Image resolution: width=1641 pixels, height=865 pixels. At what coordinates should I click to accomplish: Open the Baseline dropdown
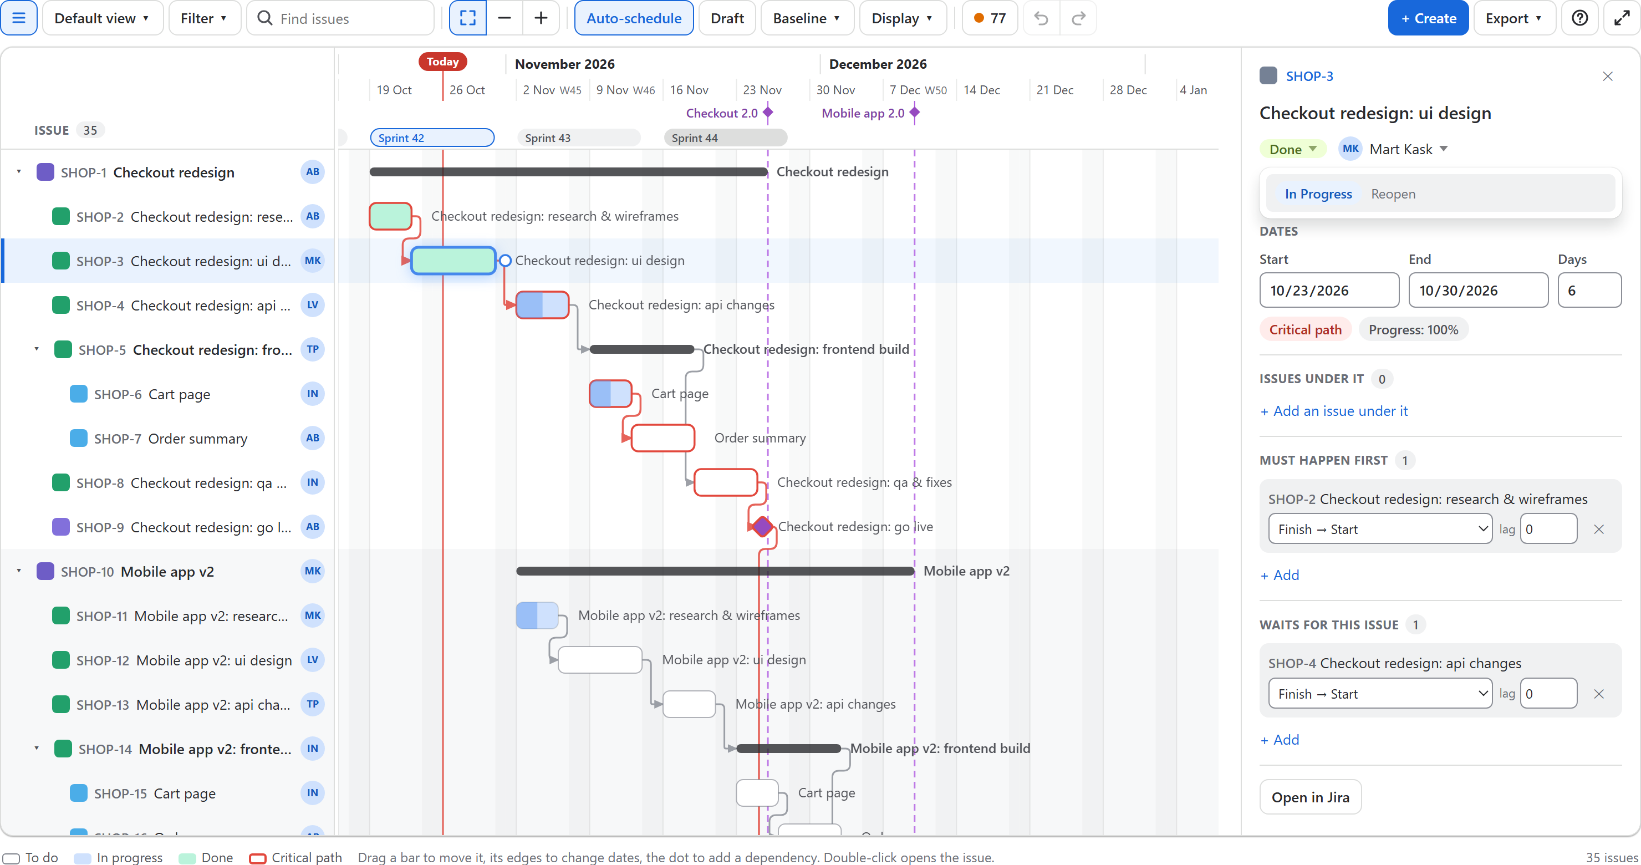[x=807, y=18]
